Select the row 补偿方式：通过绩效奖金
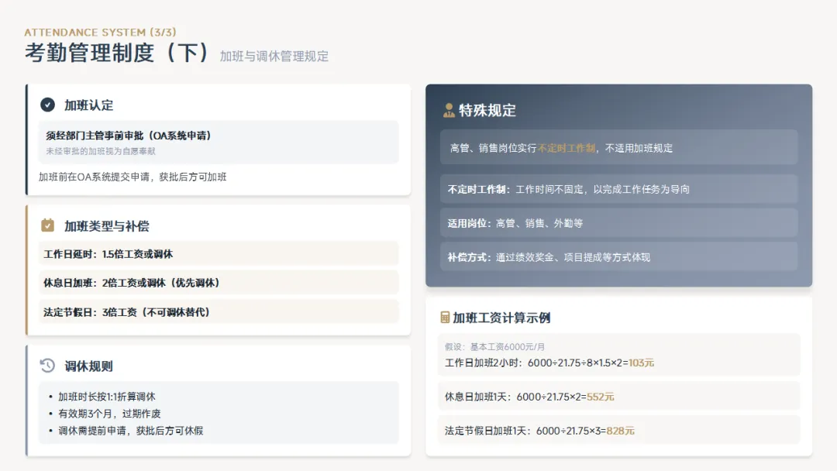Viewport: 837px width, 471px height. coord(618,257)
